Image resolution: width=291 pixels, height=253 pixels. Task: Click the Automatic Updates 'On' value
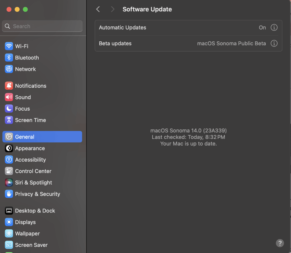(x=262, y=28)
